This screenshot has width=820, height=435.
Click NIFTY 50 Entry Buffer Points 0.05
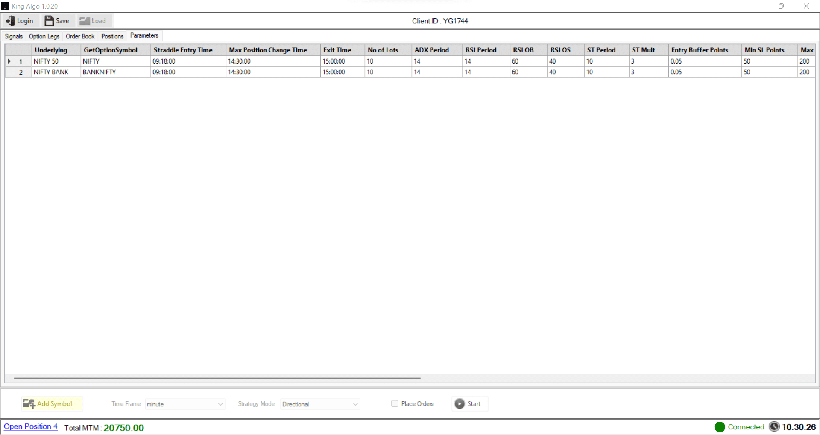click(x=705, y=61)
